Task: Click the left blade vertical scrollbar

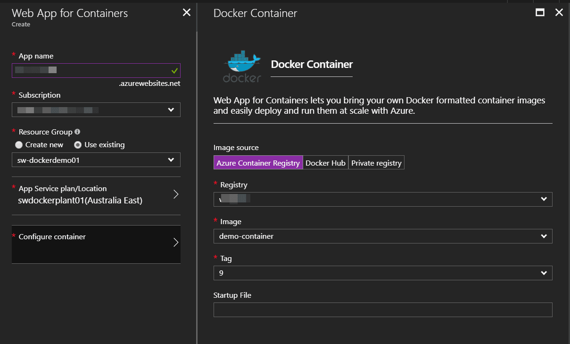Action: 197,188
